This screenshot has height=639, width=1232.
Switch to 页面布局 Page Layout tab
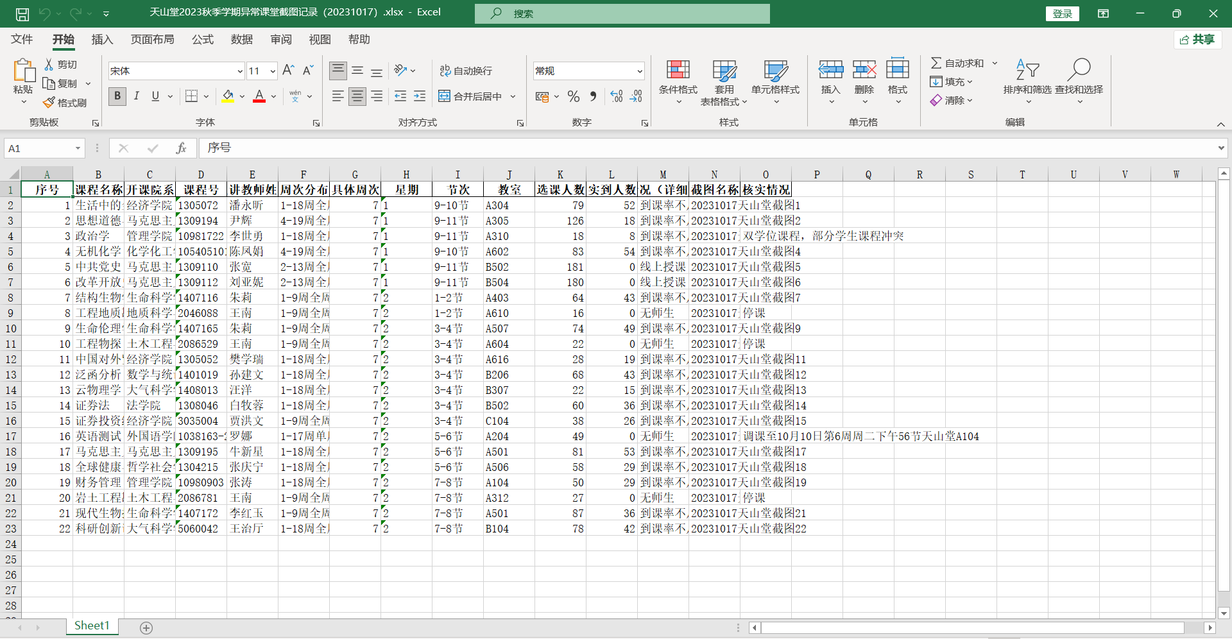tap(152, 40)
